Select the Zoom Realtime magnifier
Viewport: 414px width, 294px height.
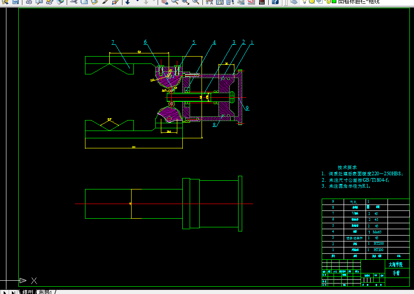click(x=175, y=2)
